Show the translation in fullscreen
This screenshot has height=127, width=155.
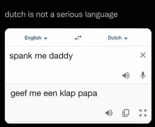click(x=143, y=113)
